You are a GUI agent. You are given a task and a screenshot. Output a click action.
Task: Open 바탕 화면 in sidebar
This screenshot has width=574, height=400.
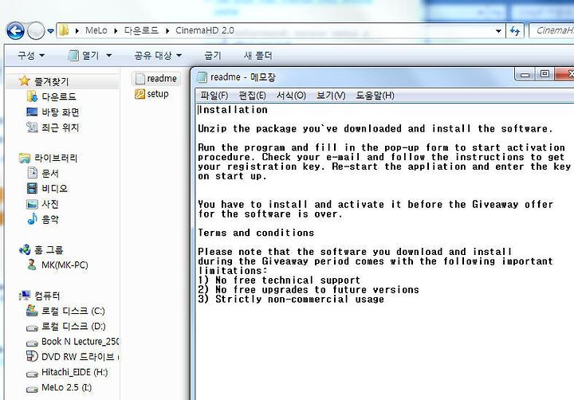tap(53, 112)
